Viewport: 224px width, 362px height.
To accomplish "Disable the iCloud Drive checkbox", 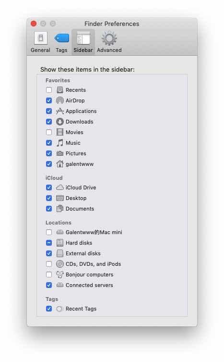I will pyautogui.click(x=49, y=187).
